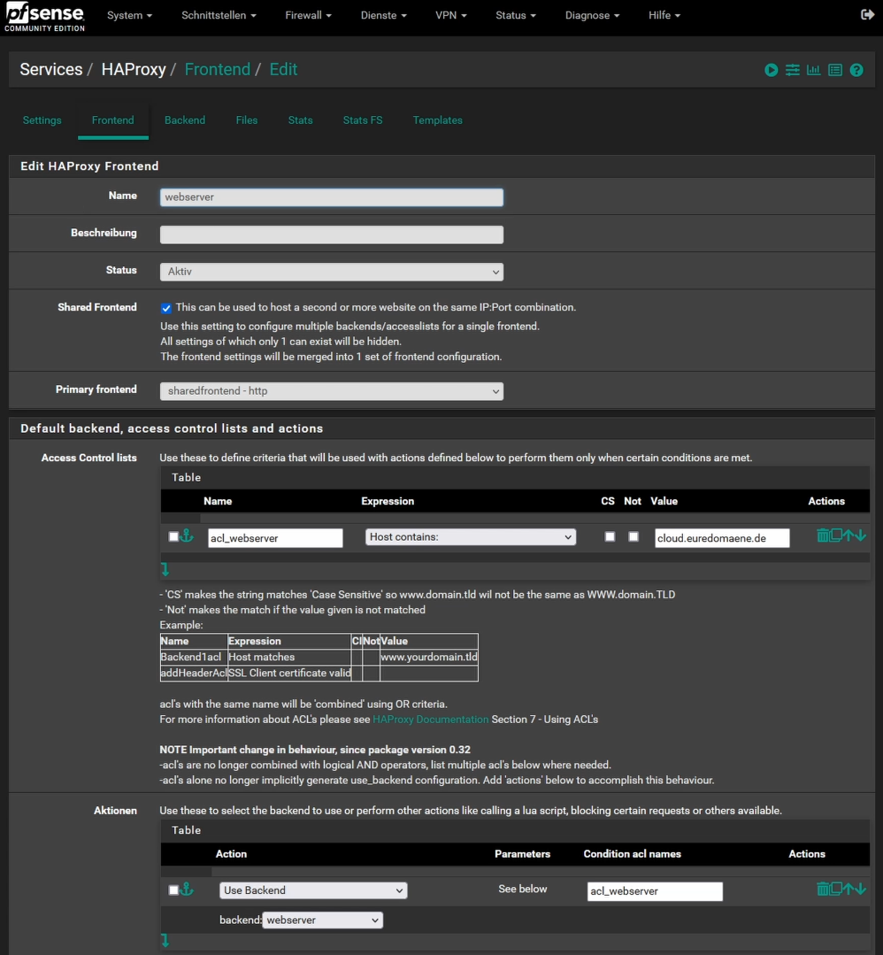Add a new ACL row below the table

click(x=165, y=569)
